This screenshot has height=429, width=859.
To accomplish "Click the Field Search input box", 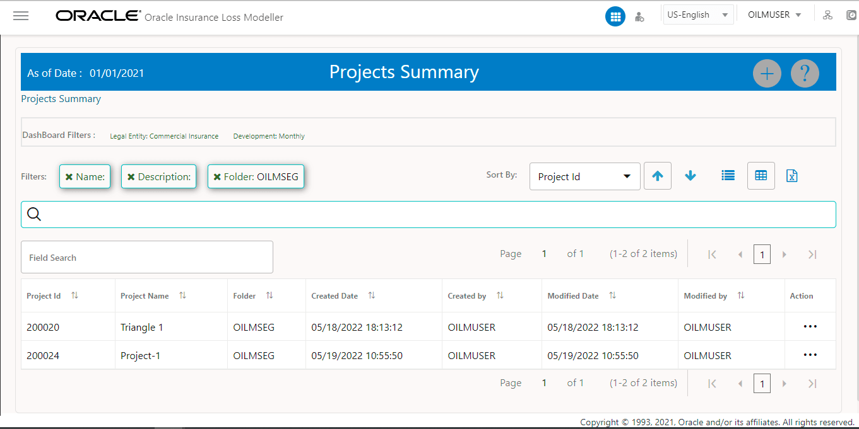I will tap(147, 257).
